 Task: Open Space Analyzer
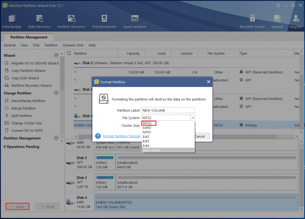(x=135, y=22)
